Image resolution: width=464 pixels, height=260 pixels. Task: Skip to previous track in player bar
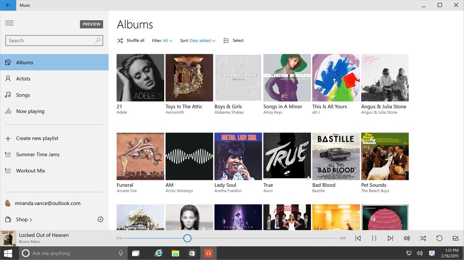358,238
